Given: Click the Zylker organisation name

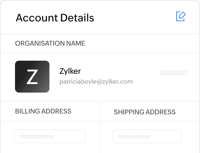Looking at the screenshot, I should pos(70,71).
